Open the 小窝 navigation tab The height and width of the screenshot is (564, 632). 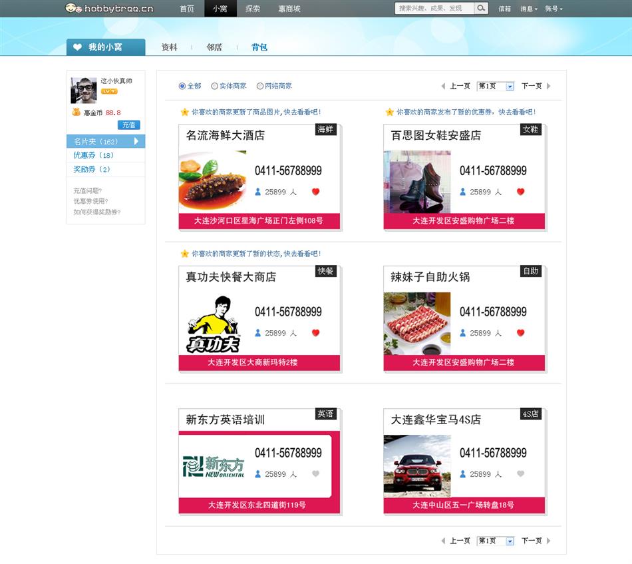tap(220, 9)
